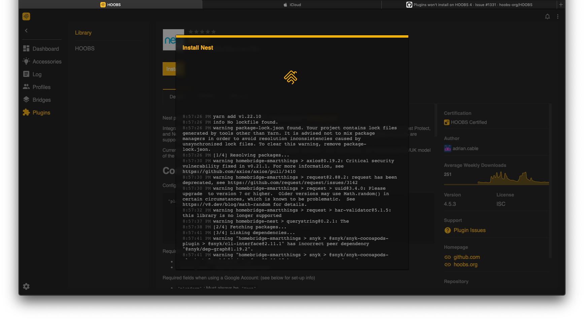Image resolution: width=584 pixels, height=320 pixels.
Task: Click the star rating of the Nest plugin
Action: click(202, 32)
